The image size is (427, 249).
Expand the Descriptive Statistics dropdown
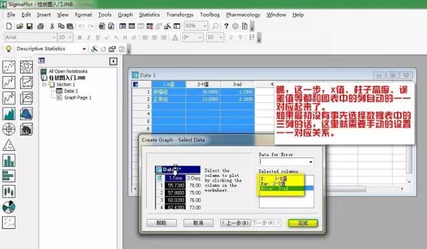pyautogui.click(x=84, y=49)
